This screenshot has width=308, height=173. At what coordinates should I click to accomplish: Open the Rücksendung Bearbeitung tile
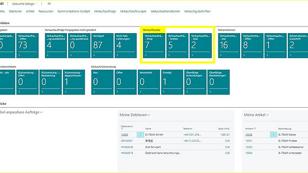[51, 82]
